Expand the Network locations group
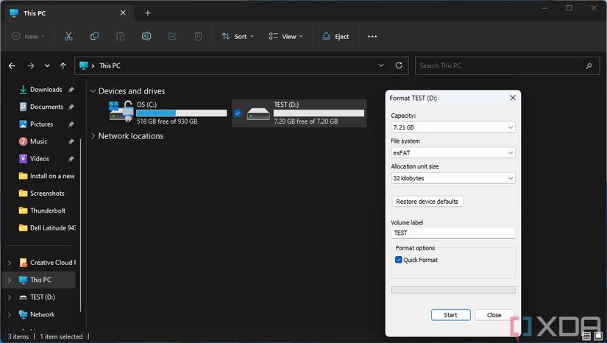 93,136
